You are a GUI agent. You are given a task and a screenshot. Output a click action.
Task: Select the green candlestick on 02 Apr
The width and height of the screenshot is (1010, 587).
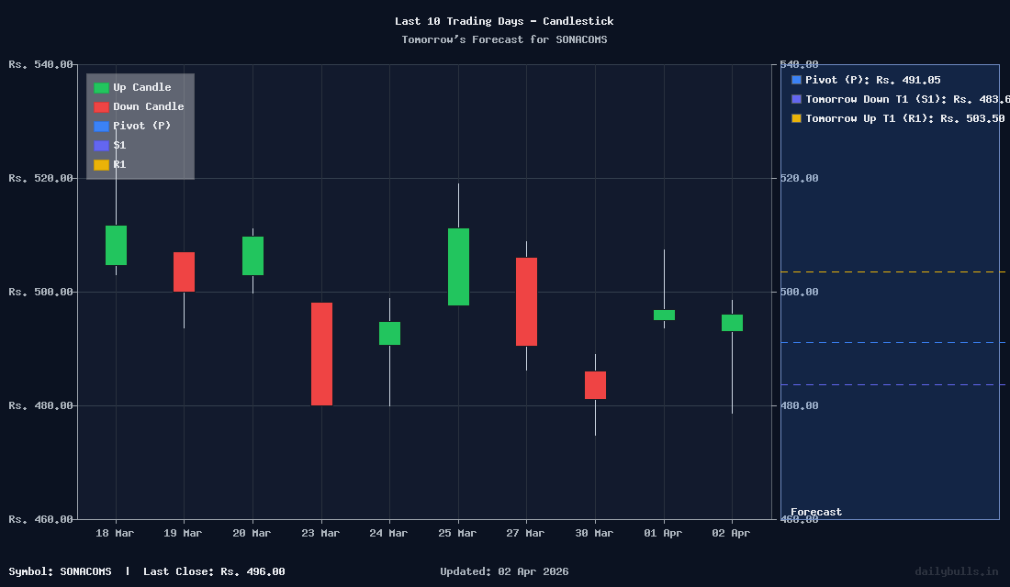click(731, 322)
